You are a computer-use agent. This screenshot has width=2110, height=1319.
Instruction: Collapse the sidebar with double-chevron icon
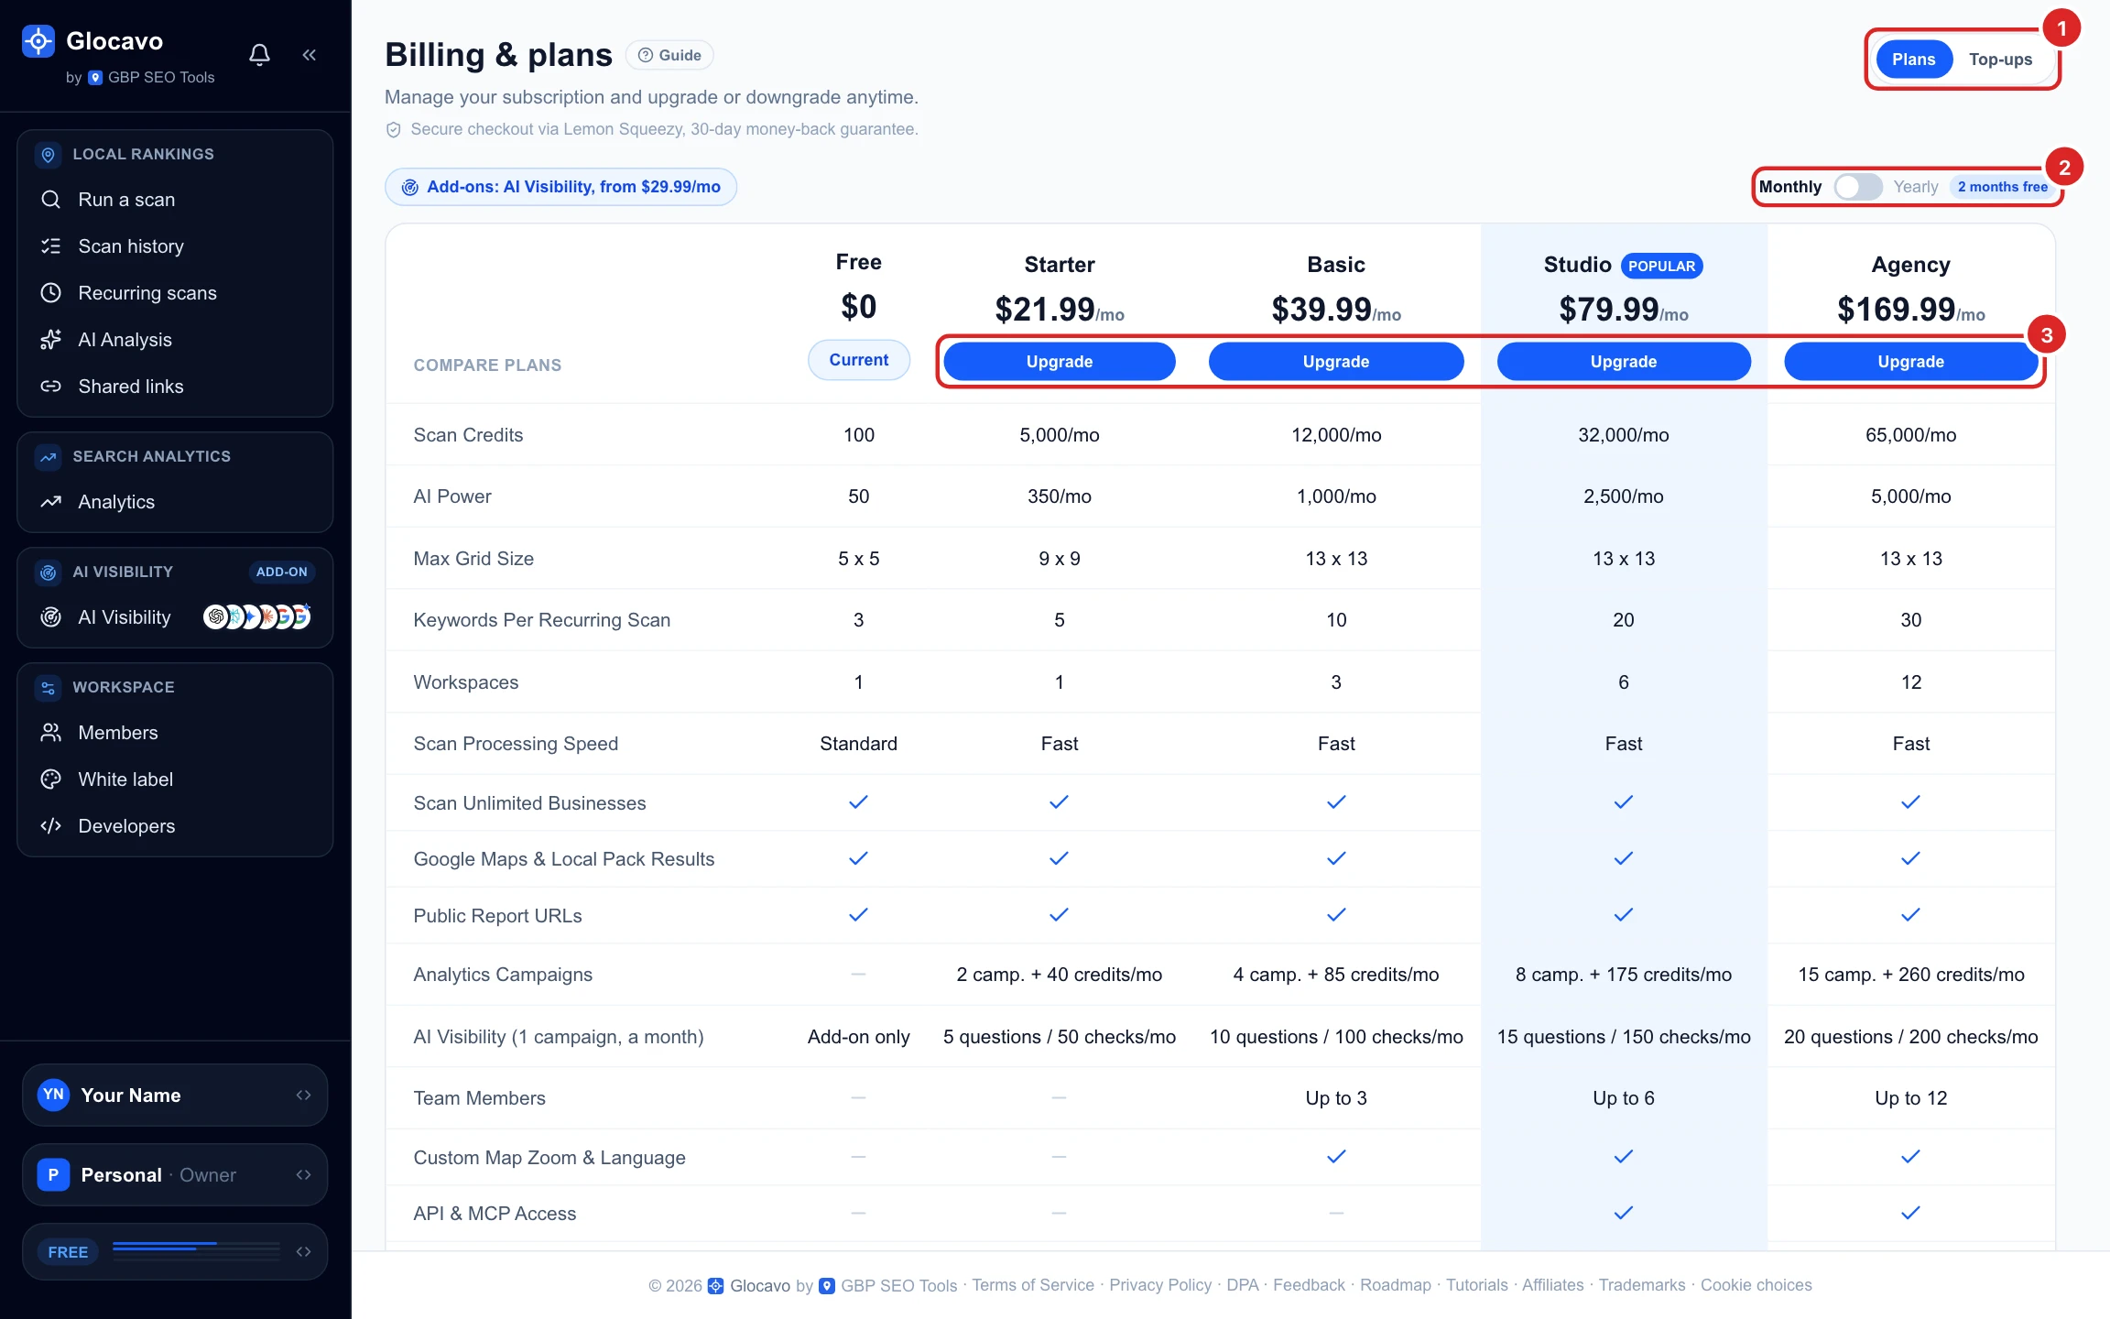point(310,55)
